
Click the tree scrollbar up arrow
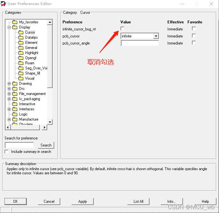tap(50, 22)
